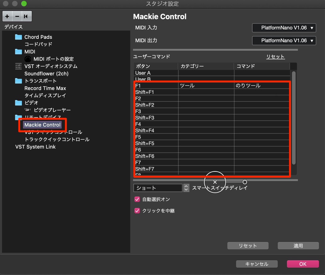Open the MIDI 入力 port dropdown
Screen dimensions: 325x275
coord(284,28)
